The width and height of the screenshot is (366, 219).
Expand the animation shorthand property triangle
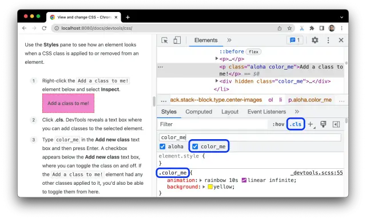tap(201, 180)
